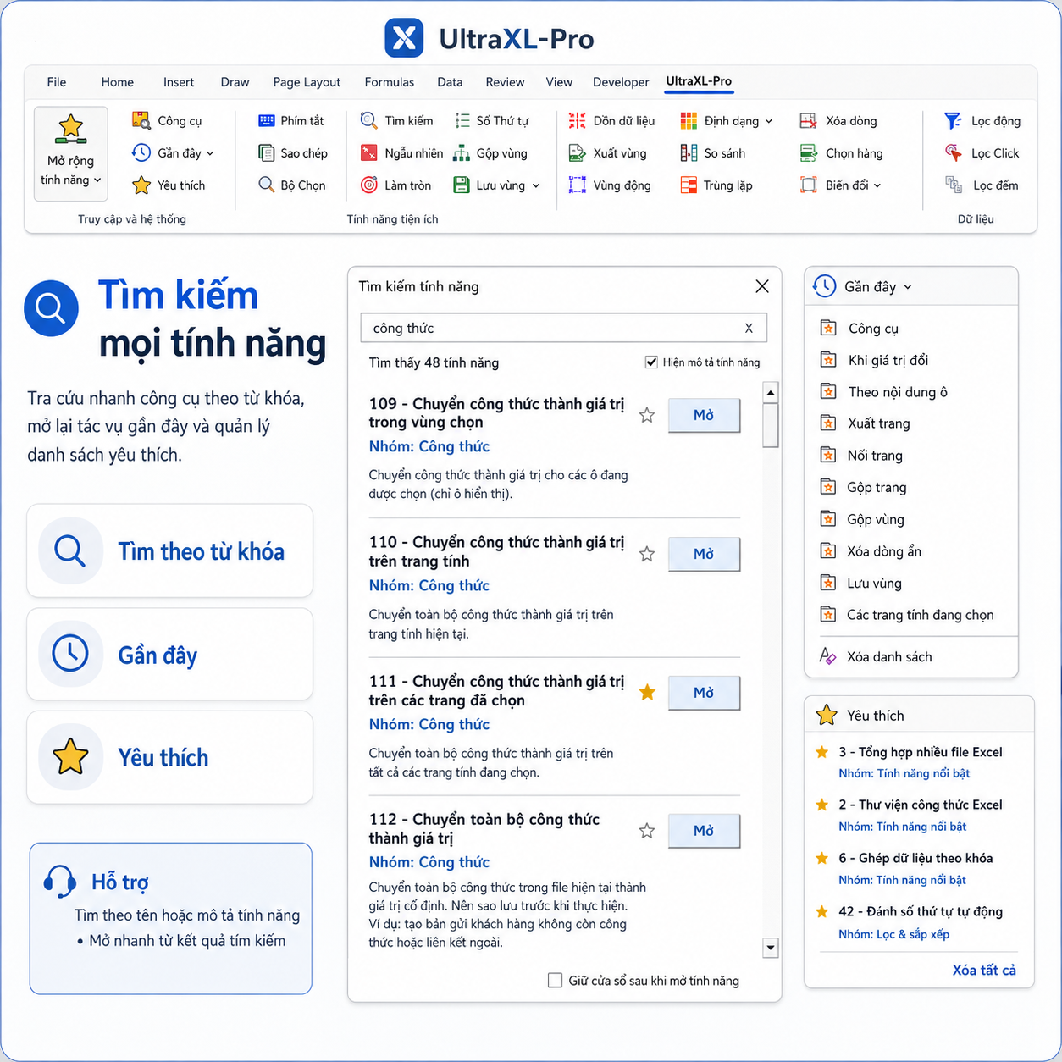Click the Xóa danh sách eraser icon
This screenshot has width=1062, height=1062.
coord(827,655)
